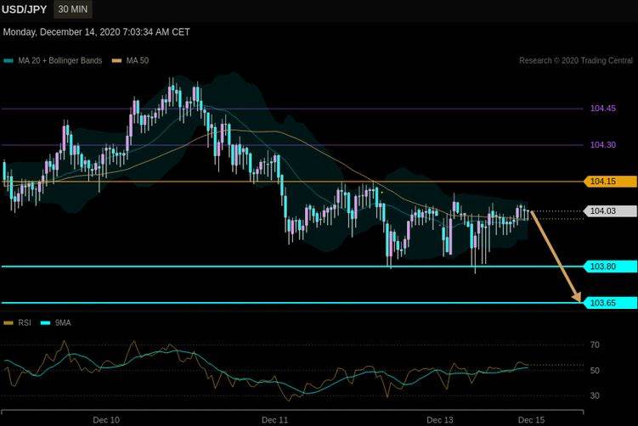Screen dimensions: 638x426
Task: Click the Dec 10 date label
Action: 106,420
